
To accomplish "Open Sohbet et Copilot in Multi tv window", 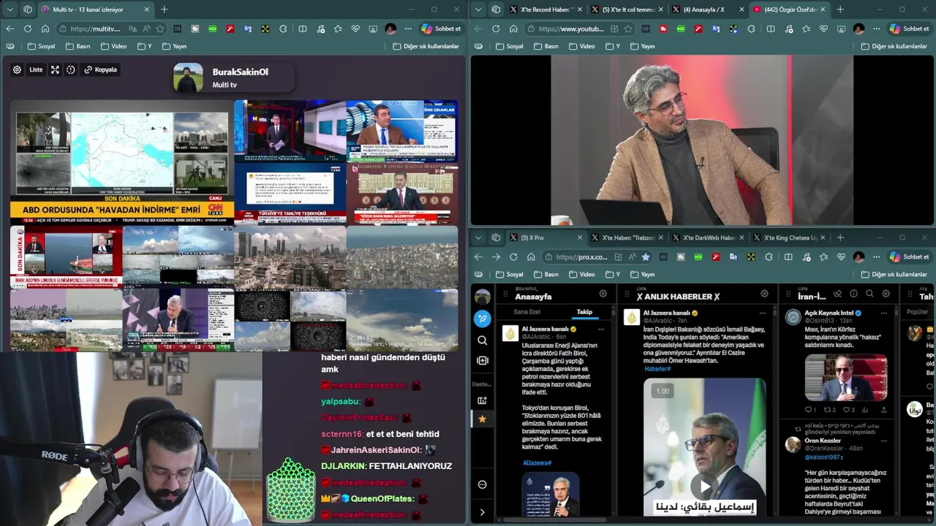I will (441, 28).
